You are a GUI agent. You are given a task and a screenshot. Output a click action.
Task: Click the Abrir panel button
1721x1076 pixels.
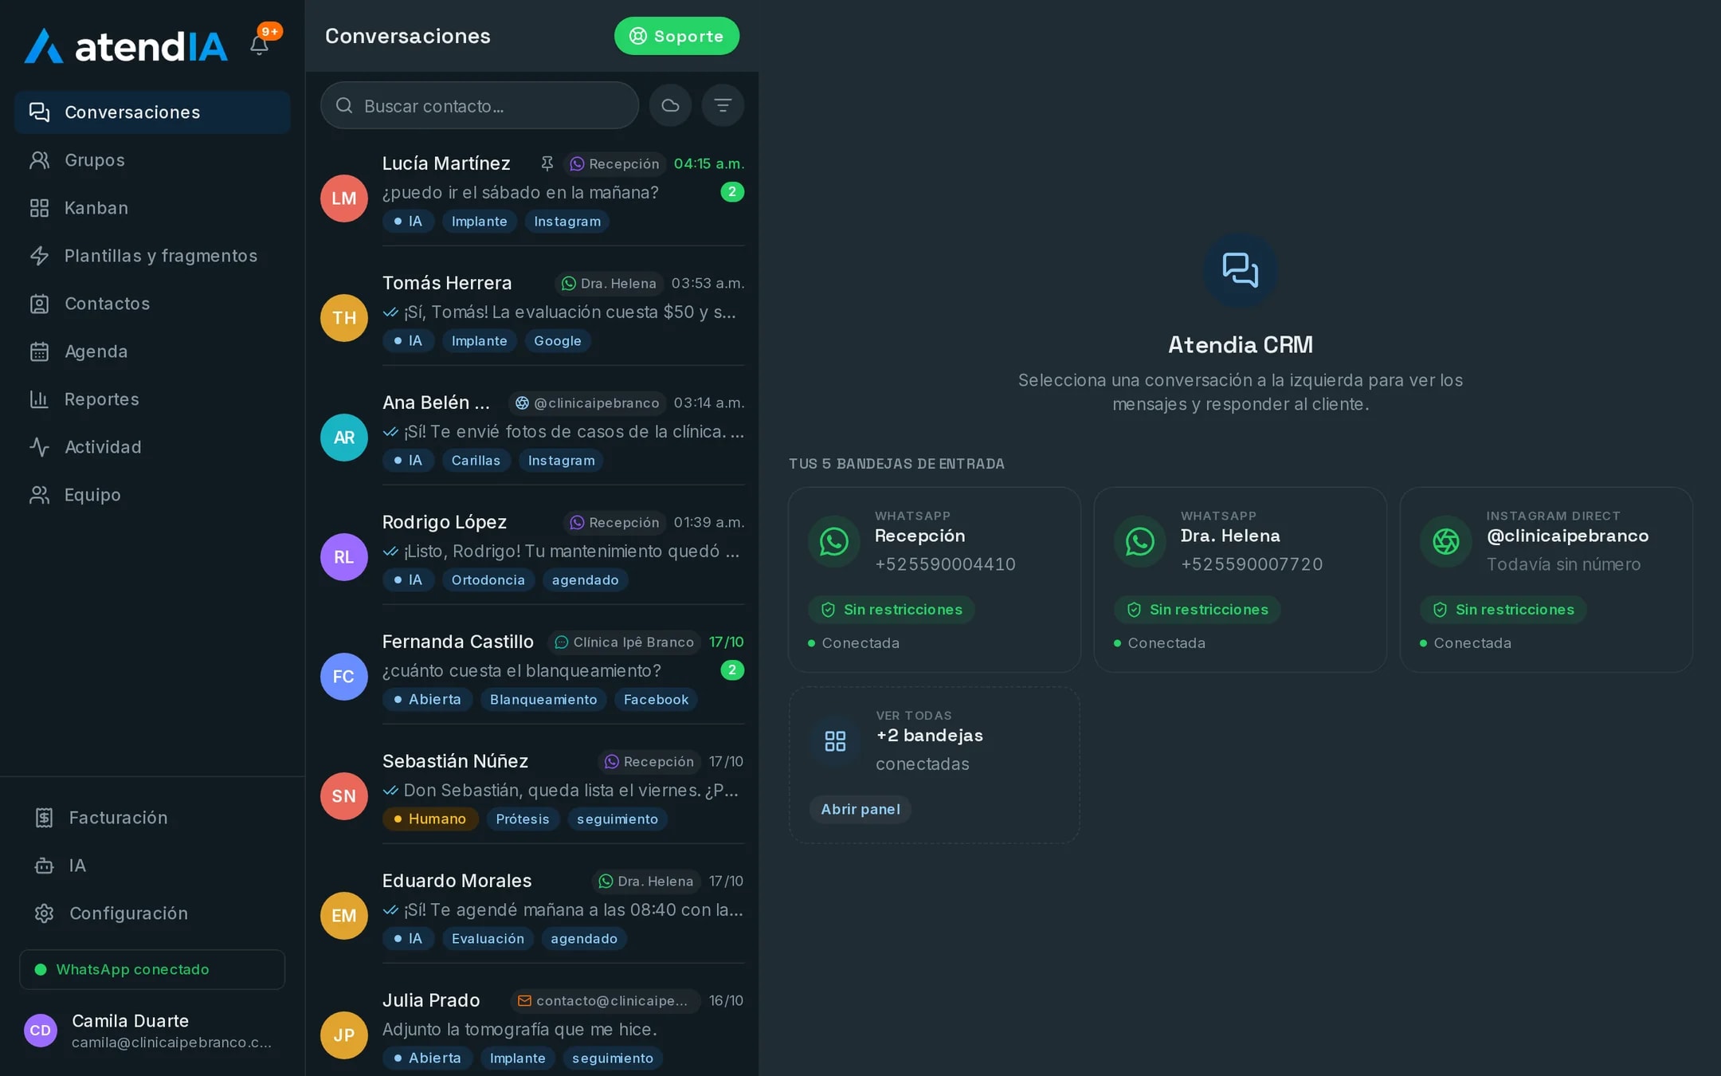(x=860, y=809)
